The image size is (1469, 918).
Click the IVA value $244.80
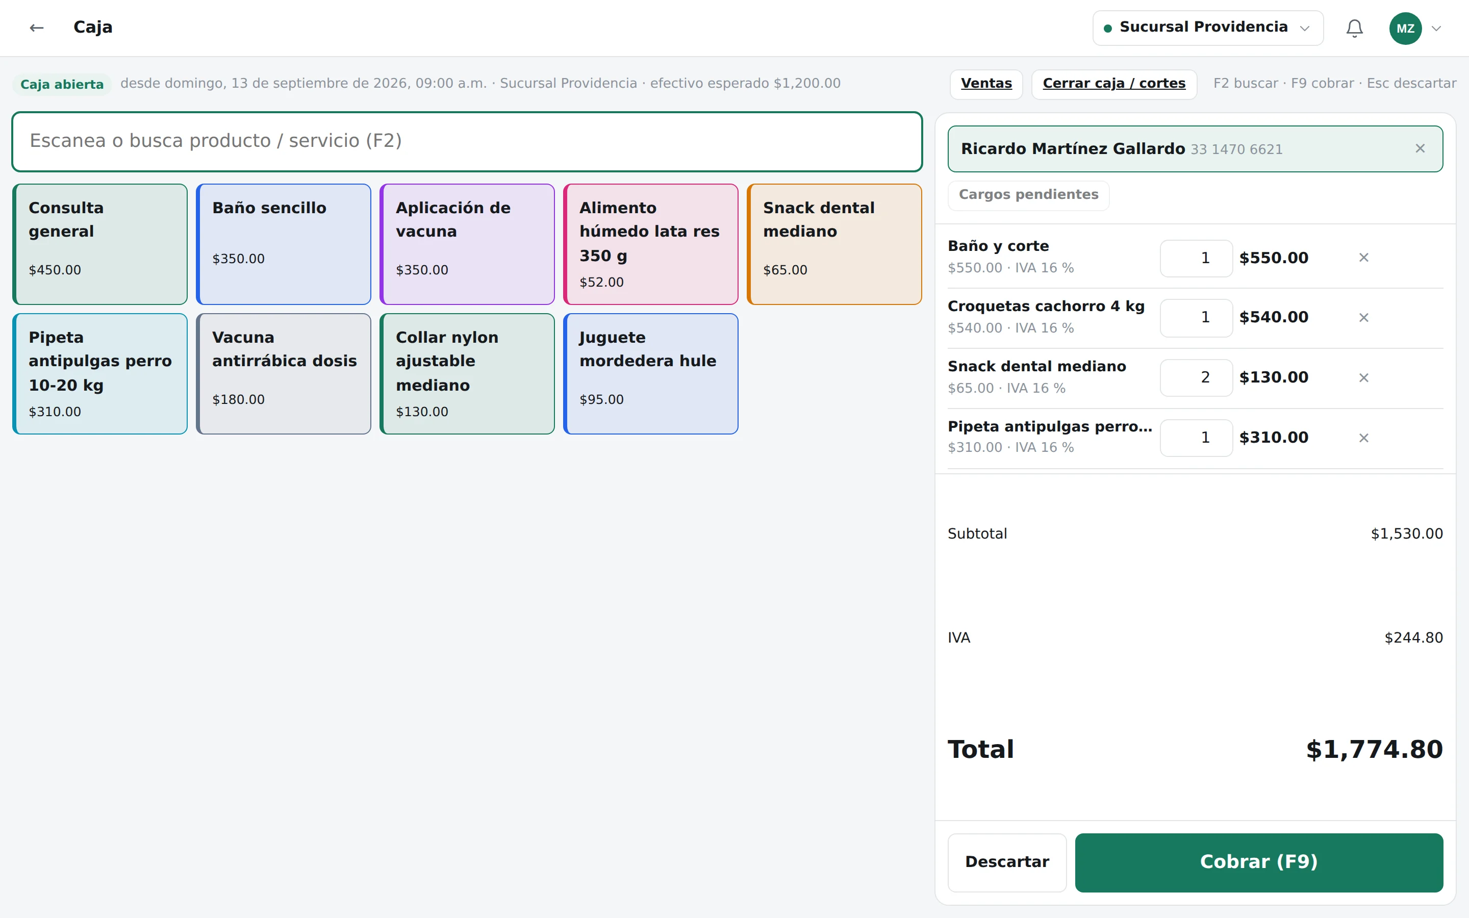tap(1413, 637)
